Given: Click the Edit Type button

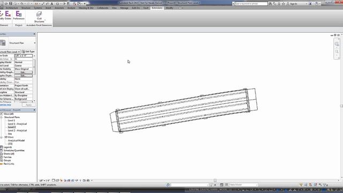Looking at the screenshot, I should click(x=28, y=51).
